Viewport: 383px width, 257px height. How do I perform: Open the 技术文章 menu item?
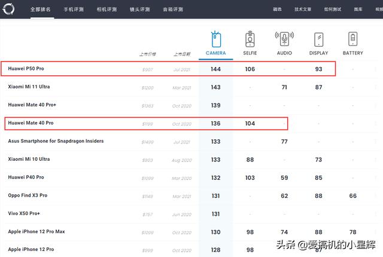(303, 10)
